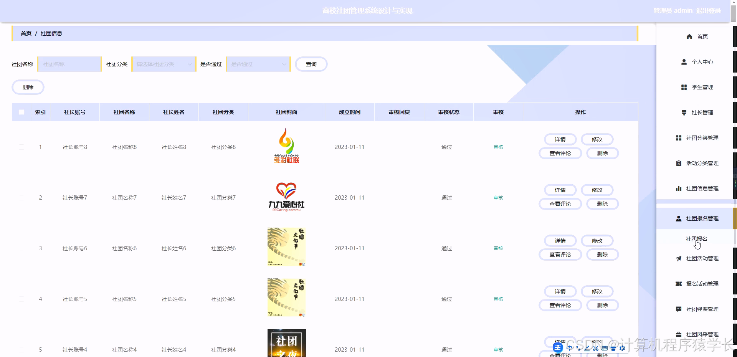Delete the 社团名称6 row
This screenshot has height=357, width=737.
pos(602,255)
